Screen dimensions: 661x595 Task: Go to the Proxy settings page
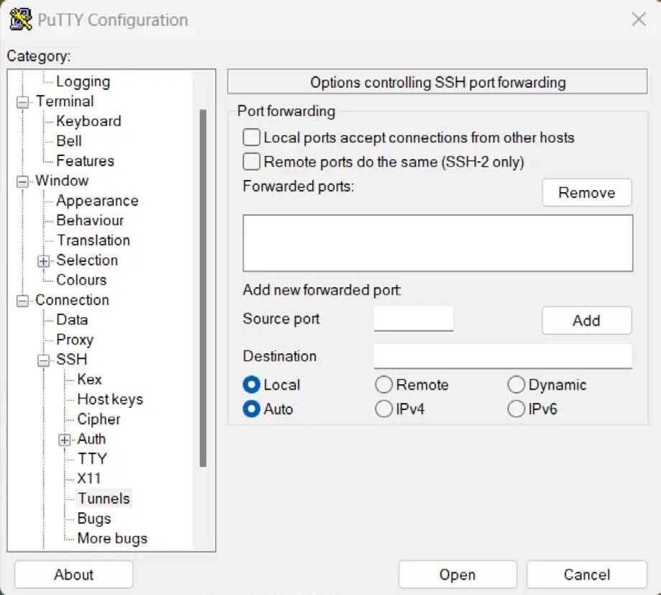point(75,340)
